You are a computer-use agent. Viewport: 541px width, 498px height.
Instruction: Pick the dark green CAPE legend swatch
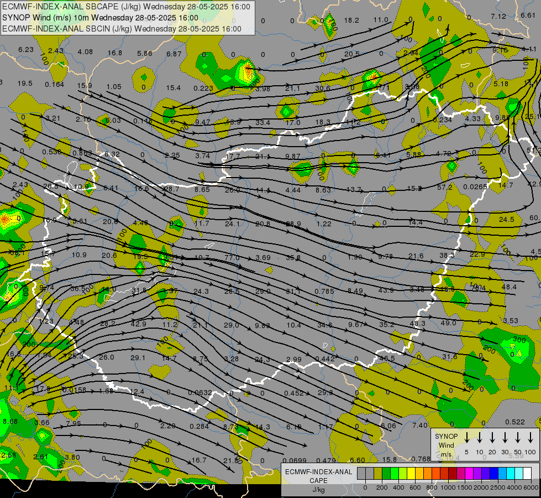(386, 474)
